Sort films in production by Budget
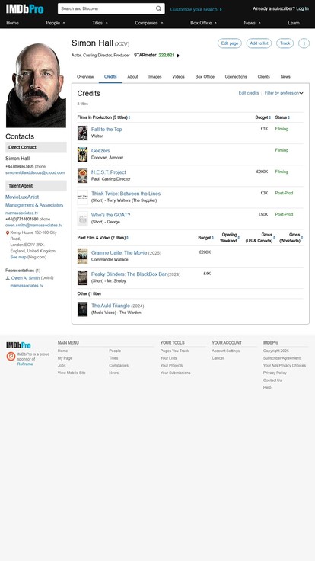The width and height of the screenshot is (315, 561). 262,117
